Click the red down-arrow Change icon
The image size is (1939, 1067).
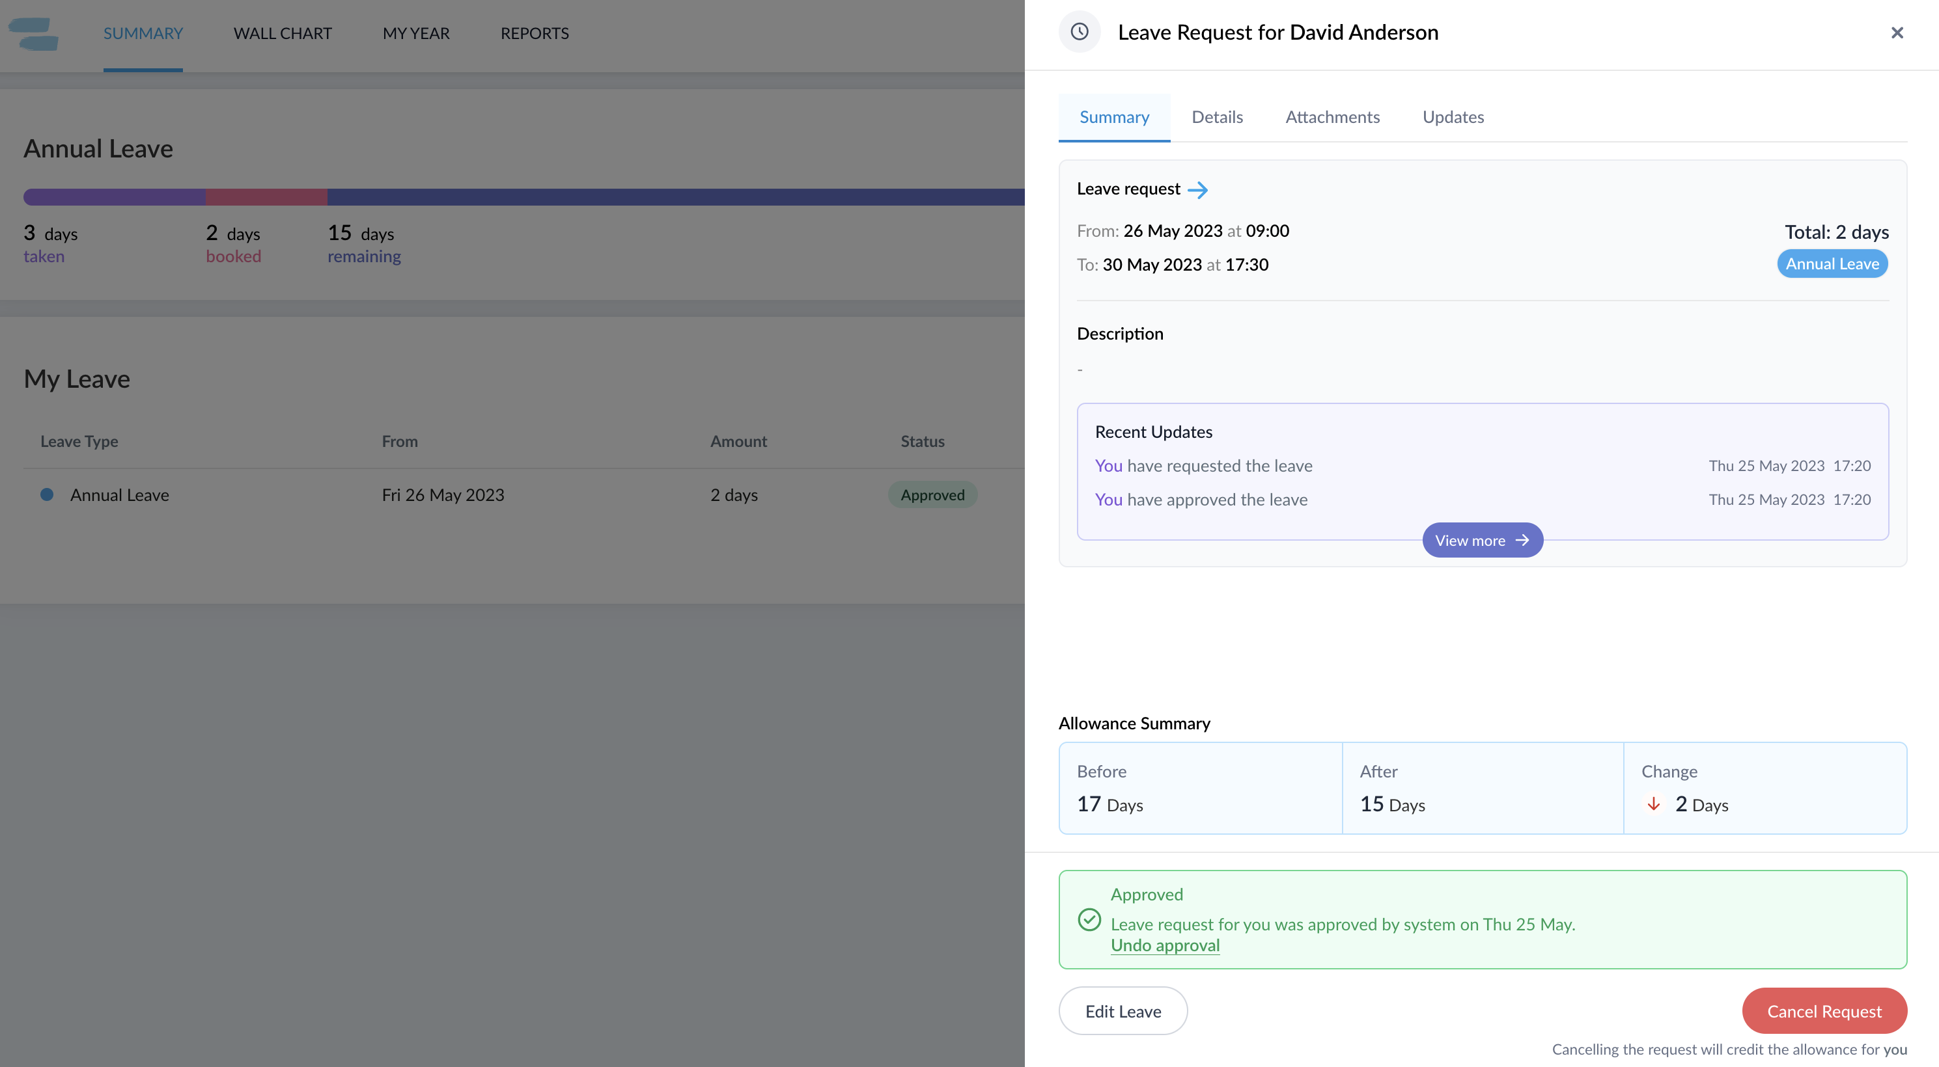1654,805
